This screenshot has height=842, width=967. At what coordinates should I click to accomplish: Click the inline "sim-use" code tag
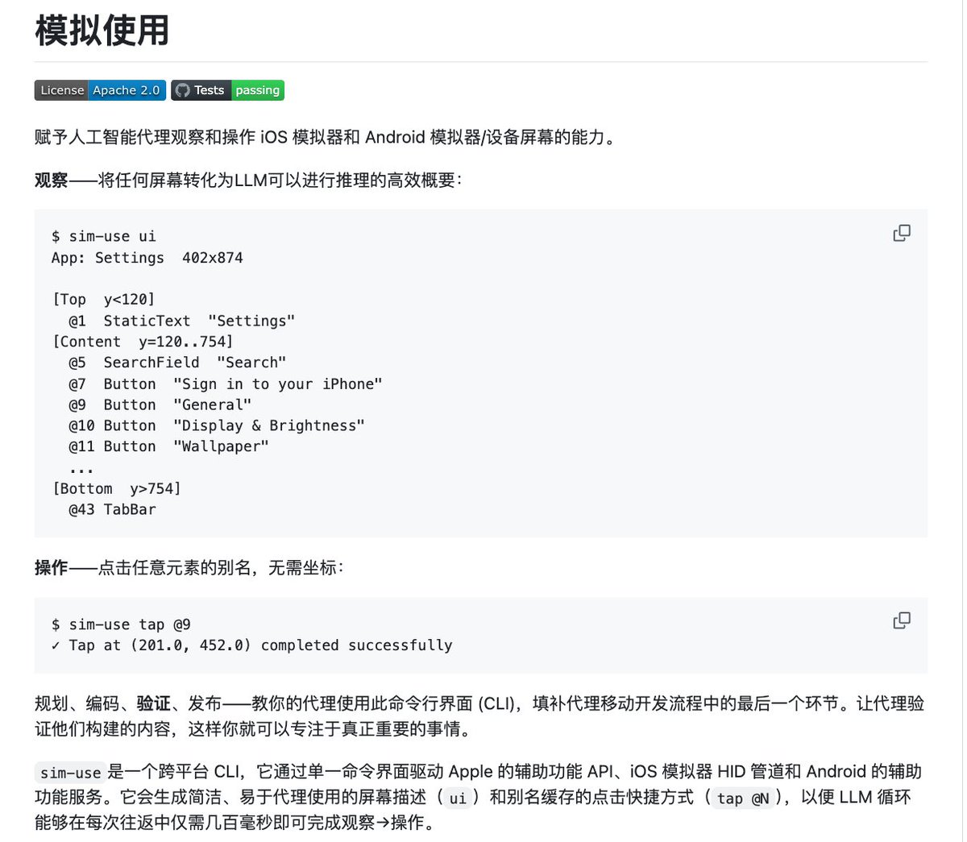point(71,773)
